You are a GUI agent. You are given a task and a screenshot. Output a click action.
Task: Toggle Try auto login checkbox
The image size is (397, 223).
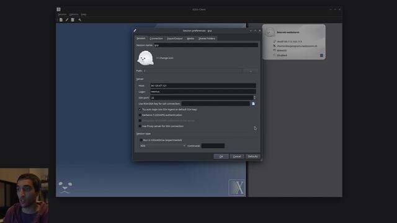tap(140, 110)
